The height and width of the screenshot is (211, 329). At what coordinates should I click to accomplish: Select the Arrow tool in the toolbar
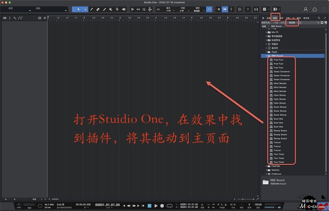pos(78,9)
